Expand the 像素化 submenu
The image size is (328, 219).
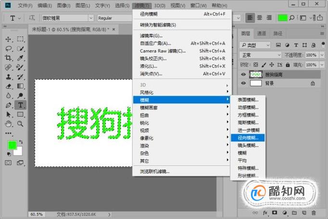coord(182,138)
